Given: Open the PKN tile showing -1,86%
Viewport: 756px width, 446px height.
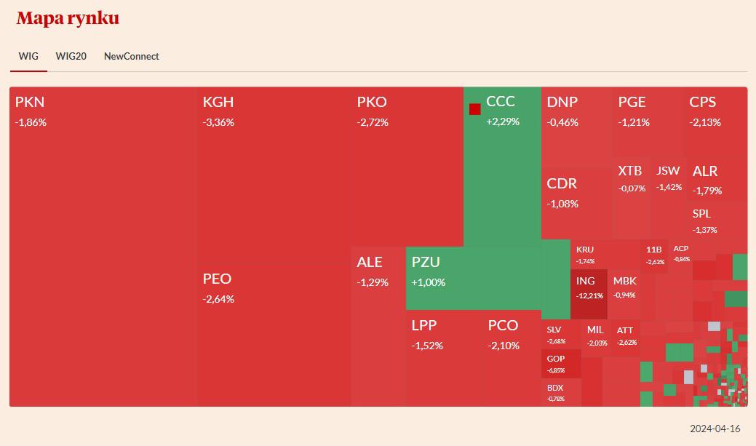Looking at the screenshot, I should point(103,247).
